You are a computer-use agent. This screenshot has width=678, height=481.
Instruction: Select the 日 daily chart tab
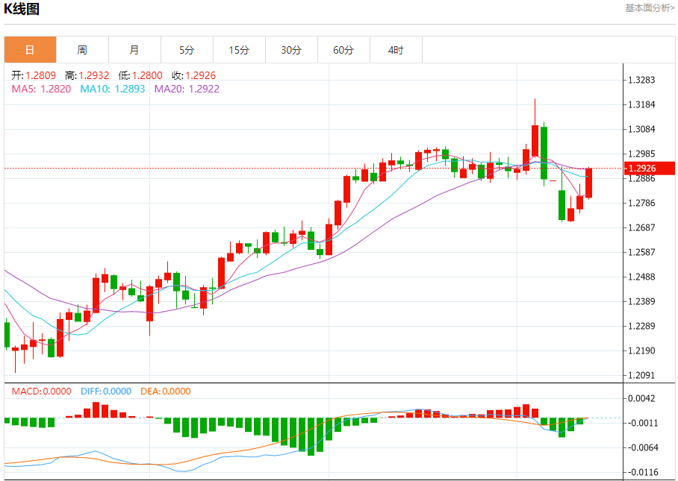(x=31, y=50)
